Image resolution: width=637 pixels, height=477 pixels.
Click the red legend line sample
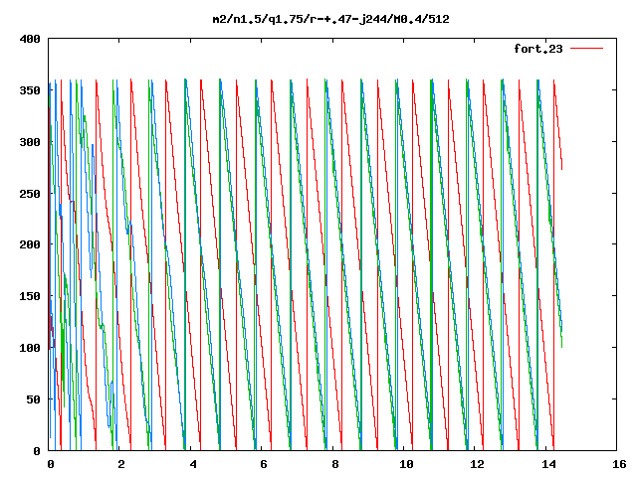coord(586,49)
